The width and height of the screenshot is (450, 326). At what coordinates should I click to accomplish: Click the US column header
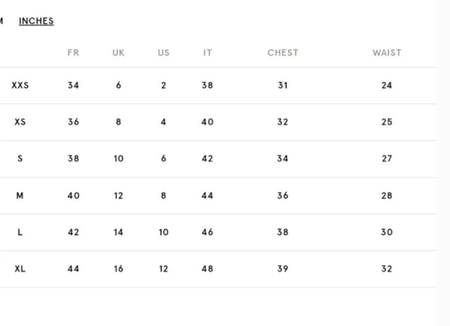pyautogui.click(x=164, y=53)
